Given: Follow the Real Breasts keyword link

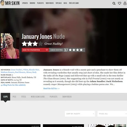Looking at the screenshot, I should pos(20,72).
